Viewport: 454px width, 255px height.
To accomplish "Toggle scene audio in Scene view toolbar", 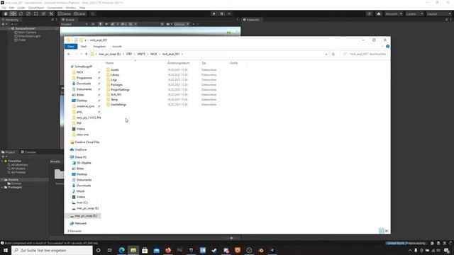I will tap(106, 24).
